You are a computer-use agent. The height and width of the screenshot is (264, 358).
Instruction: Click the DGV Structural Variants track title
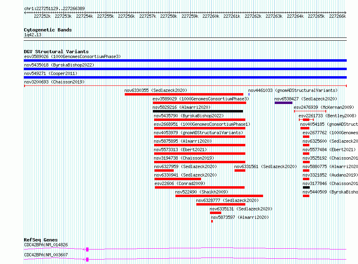pos(56,52)
